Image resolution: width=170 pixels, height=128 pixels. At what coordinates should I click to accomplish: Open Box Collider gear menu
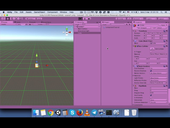point(167,46)
